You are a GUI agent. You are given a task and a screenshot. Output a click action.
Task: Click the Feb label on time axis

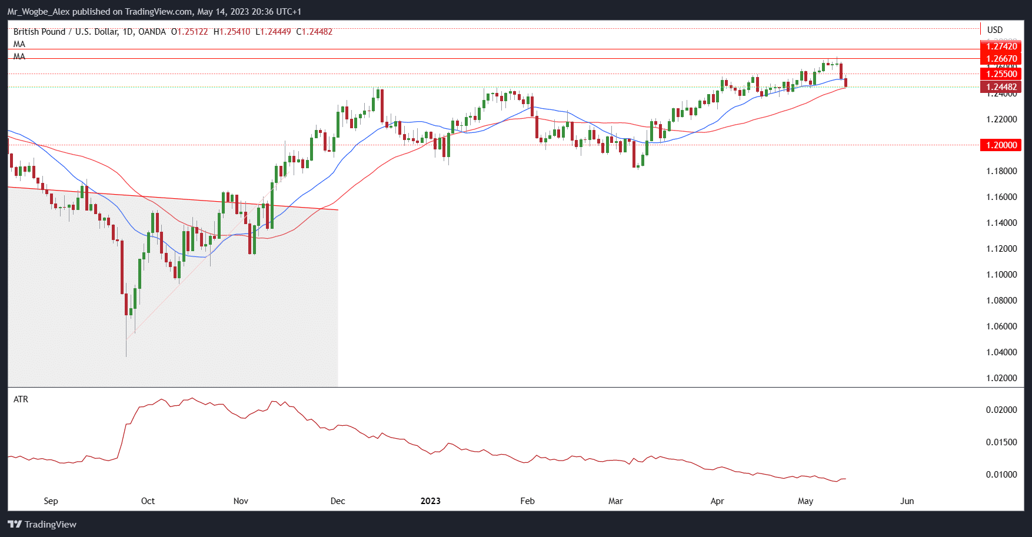point(528,501)
